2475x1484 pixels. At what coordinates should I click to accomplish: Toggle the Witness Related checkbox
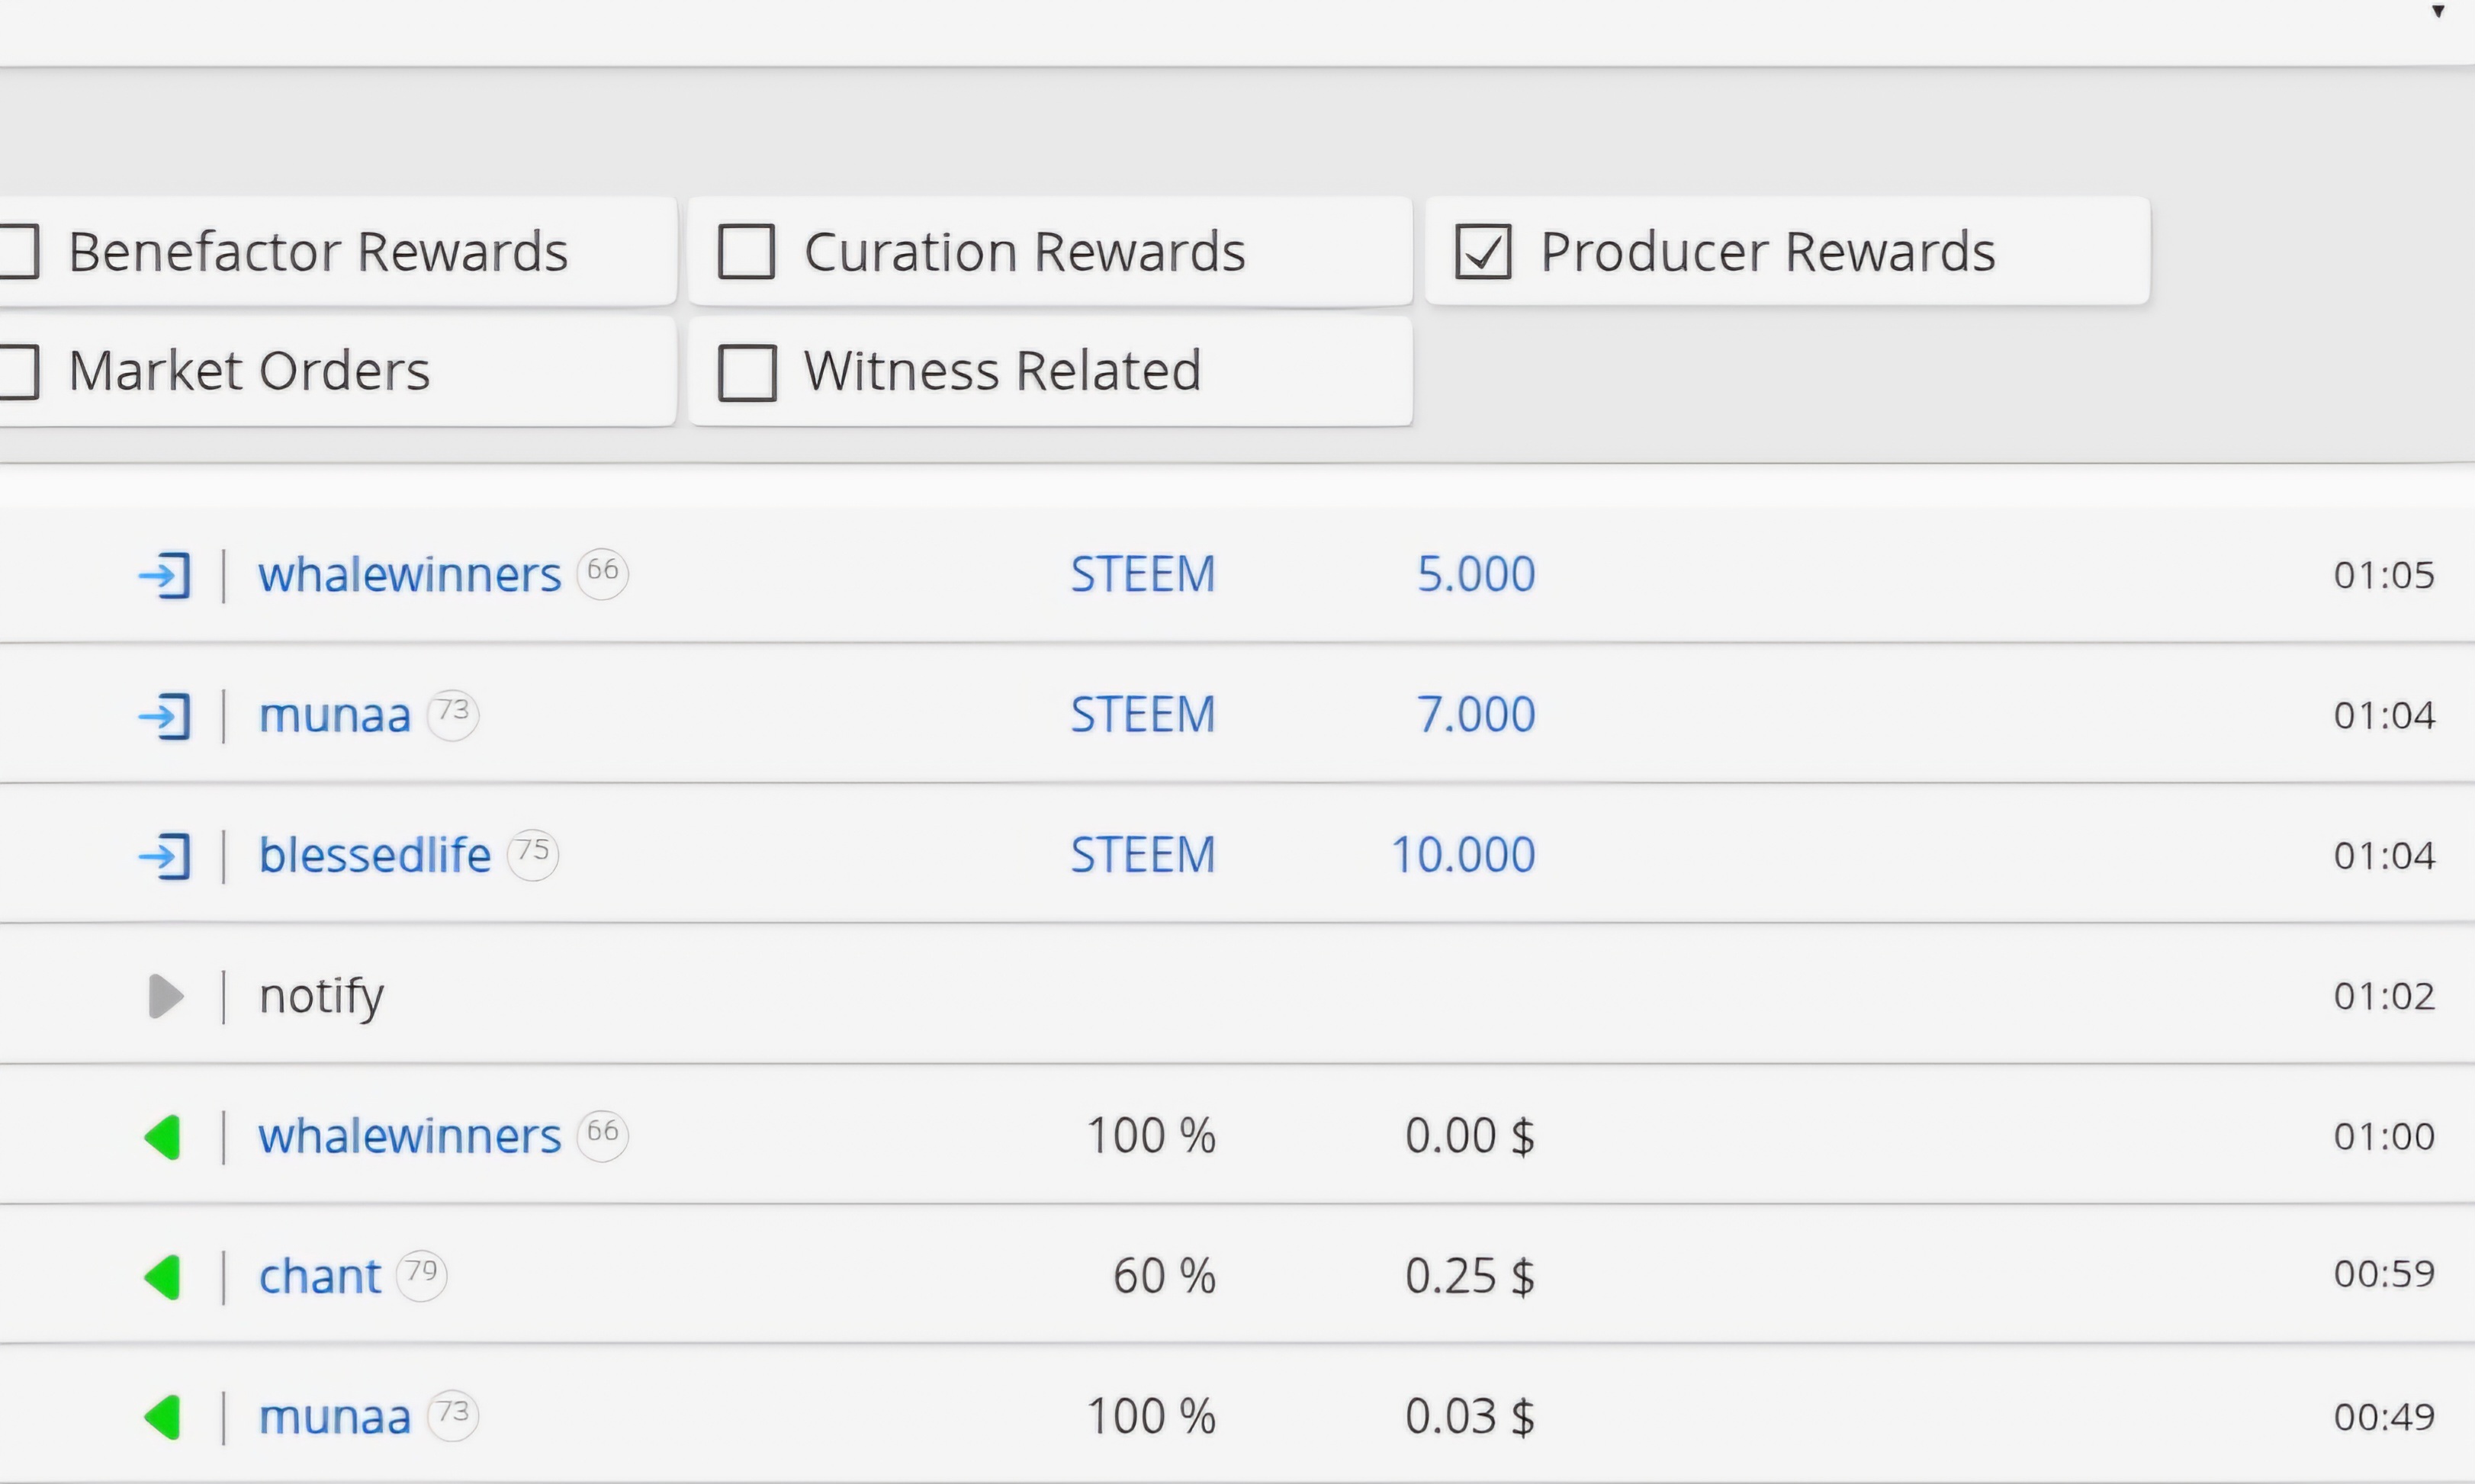[746, 372]
